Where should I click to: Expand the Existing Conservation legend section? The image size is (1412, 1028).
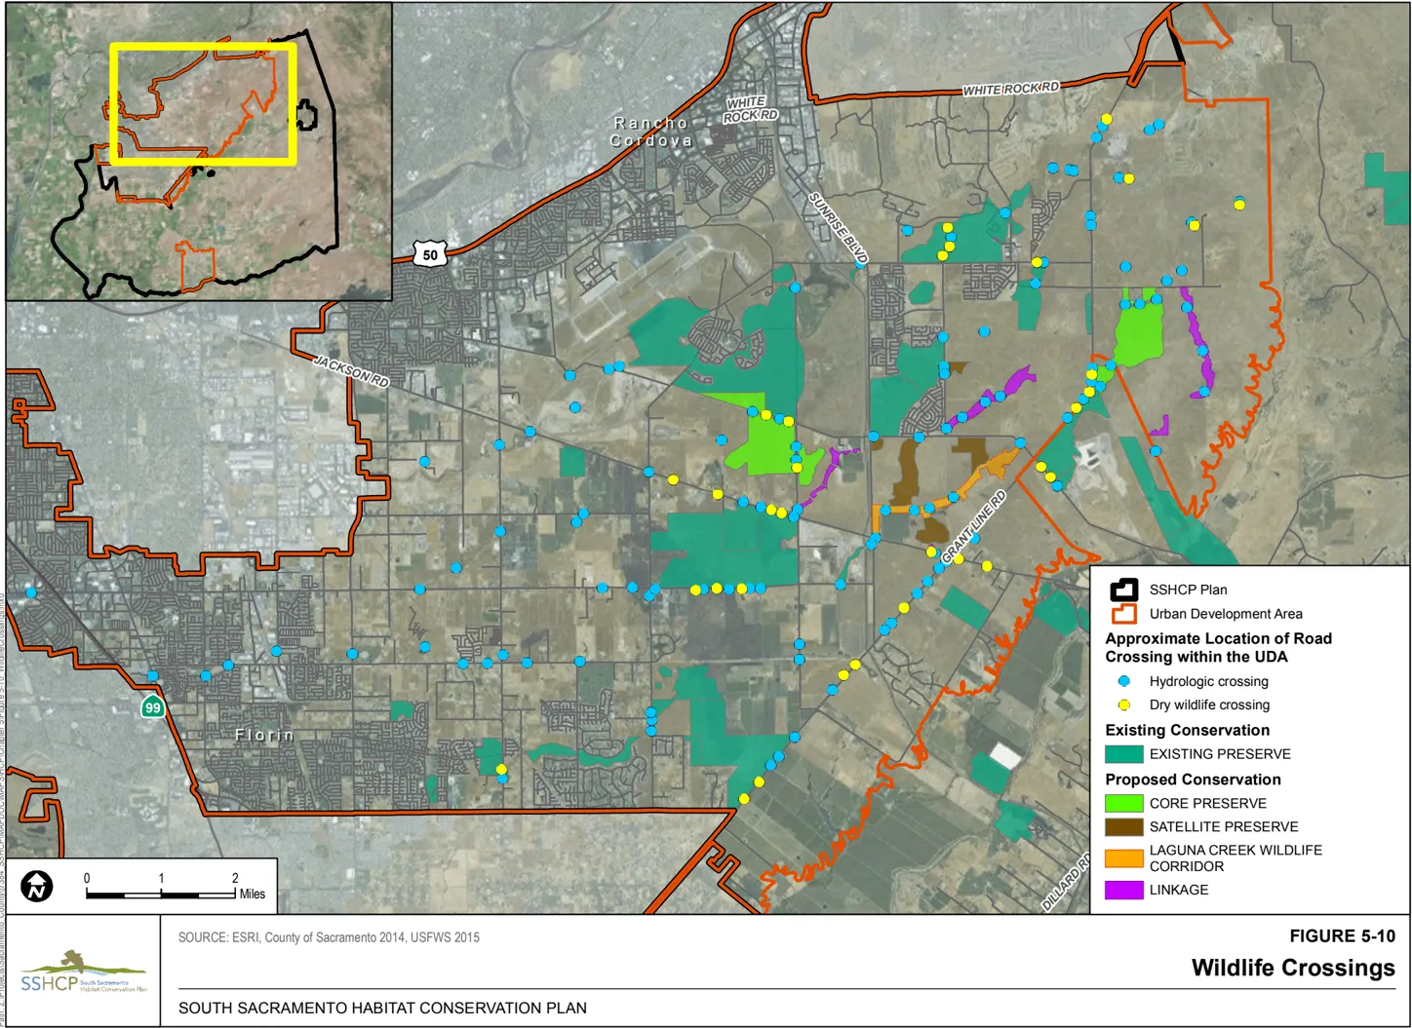pos(1188,729)
